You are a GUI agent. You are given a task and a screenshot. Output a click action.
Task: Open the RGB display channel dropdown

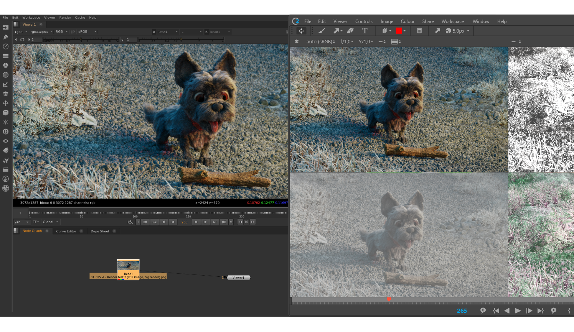[x=61, y=32]
